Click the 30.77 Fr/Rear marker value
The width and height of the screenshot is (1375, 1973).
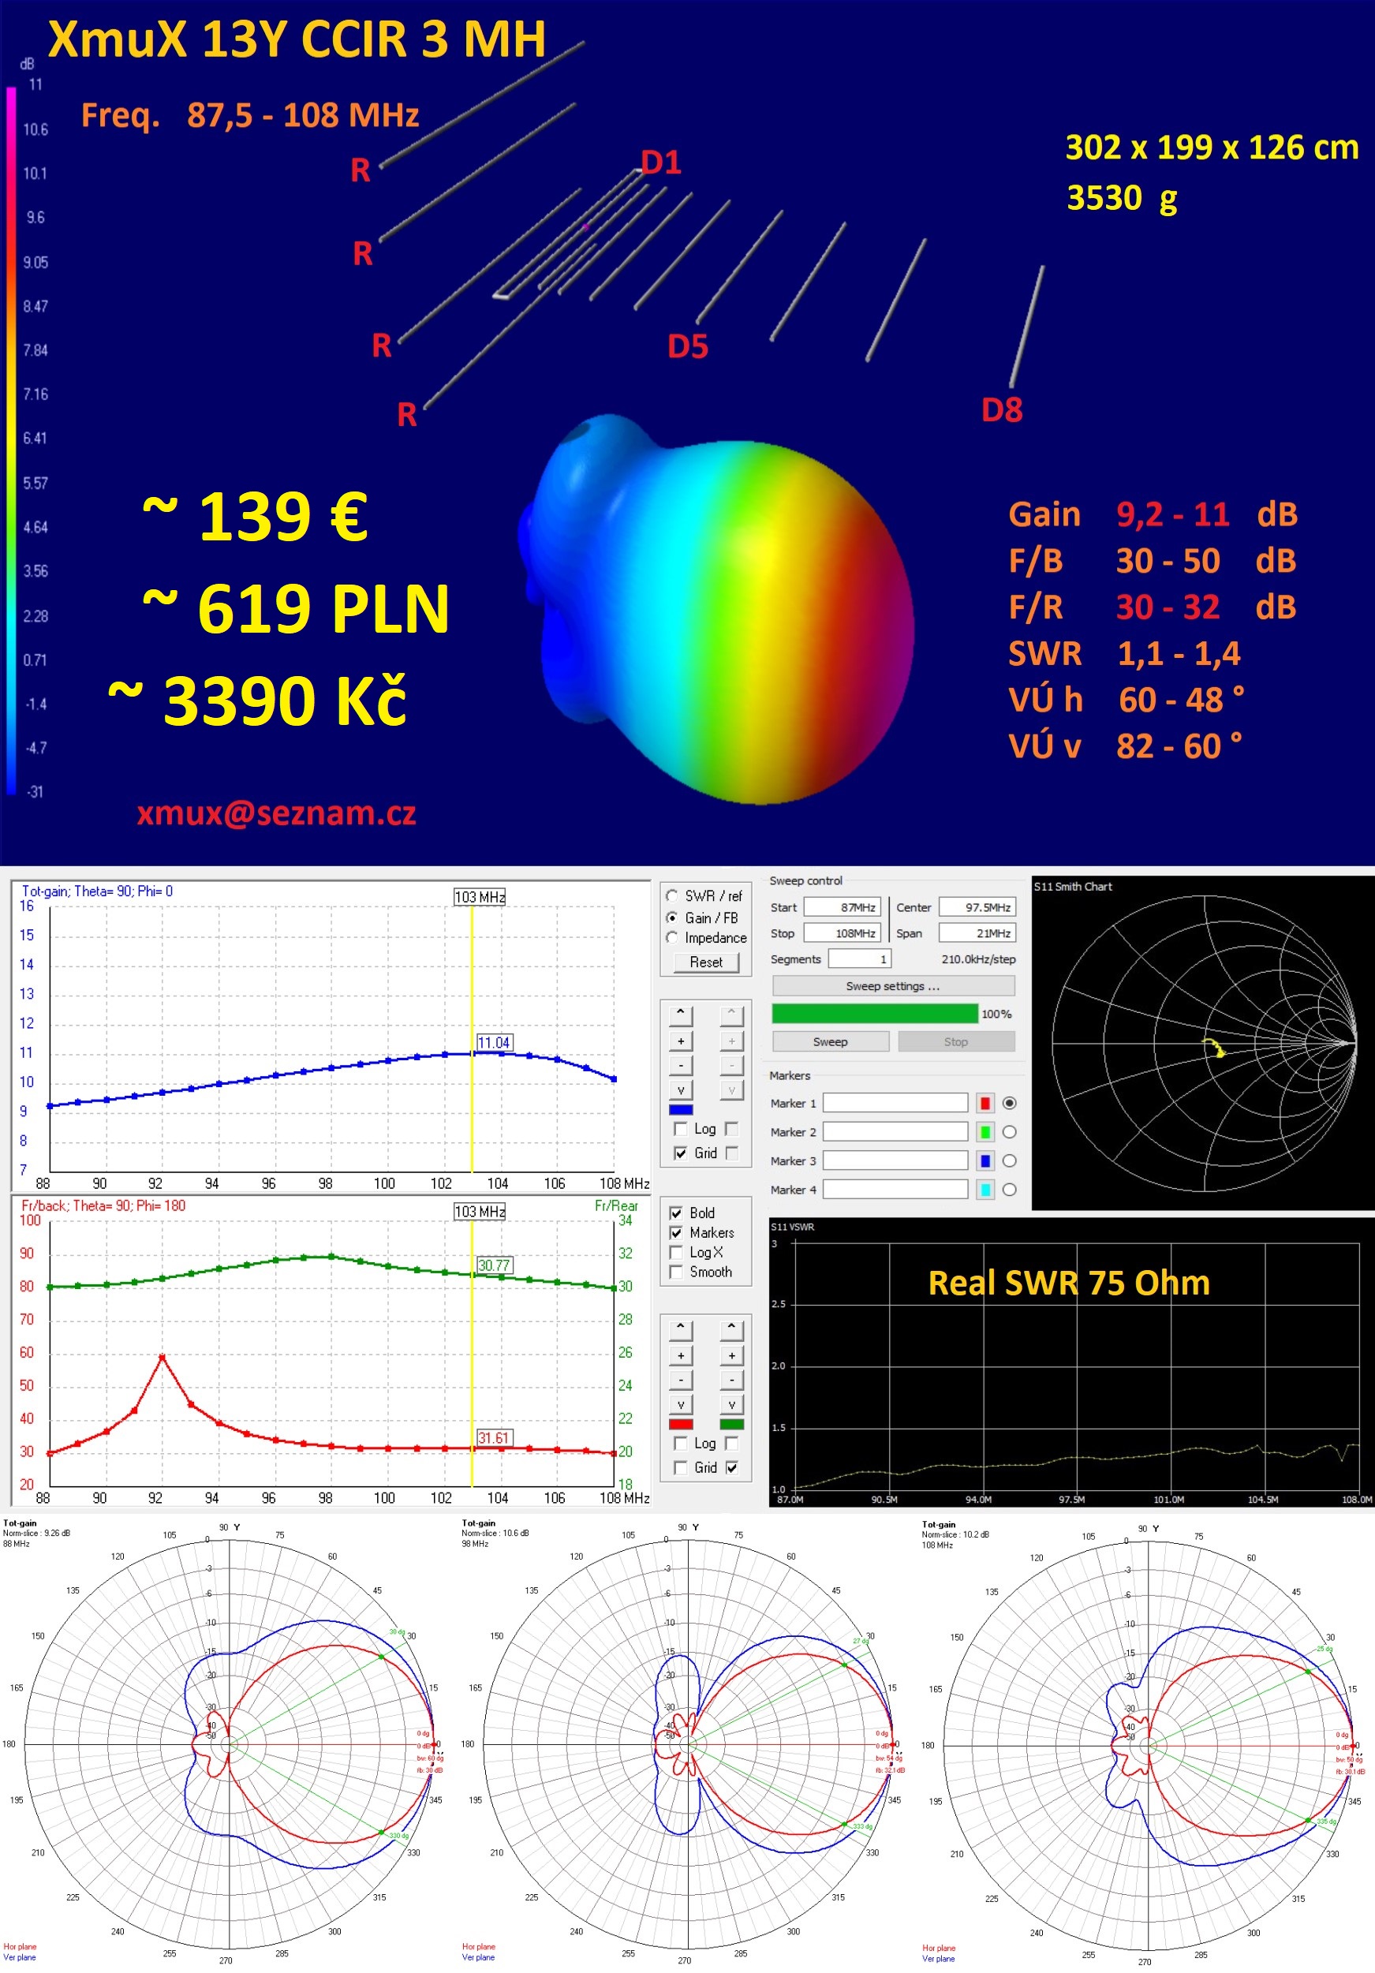tap(494, 1265)
